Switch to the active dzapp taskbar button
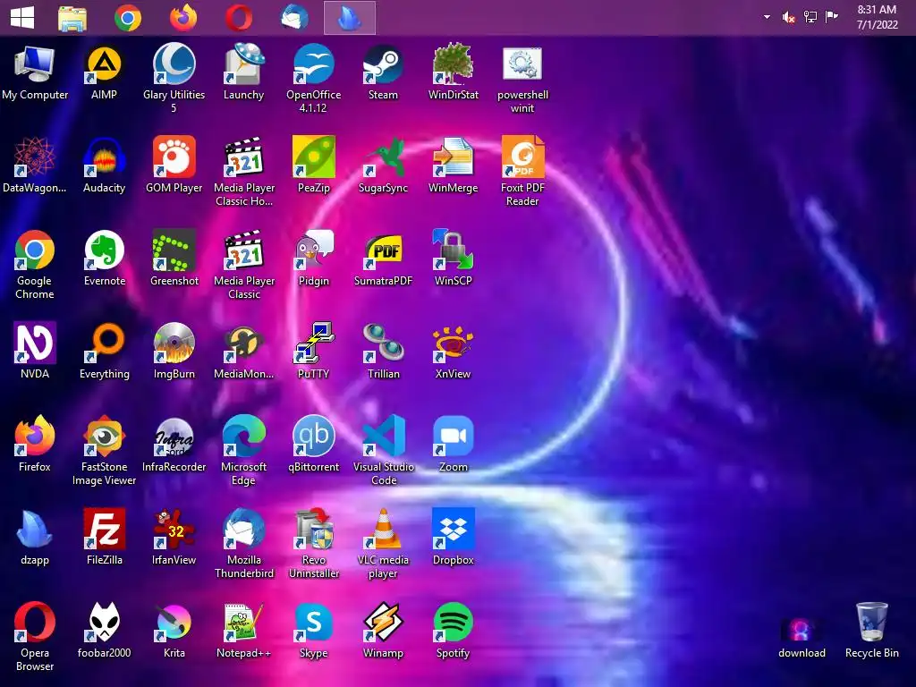 coord(350,18)
